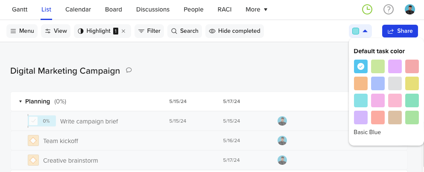Open the user profile avatar menu

409,9
